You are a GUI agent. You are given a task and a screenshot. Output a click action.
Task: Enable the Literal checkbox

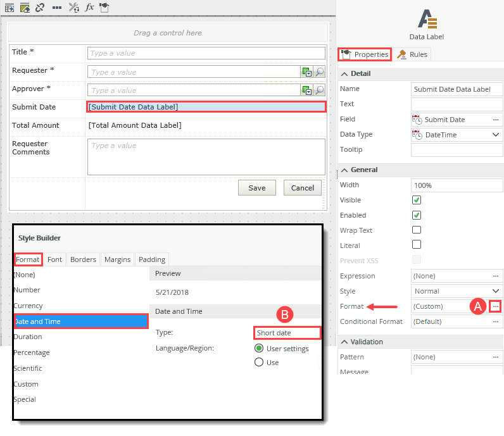pos(417,244)
